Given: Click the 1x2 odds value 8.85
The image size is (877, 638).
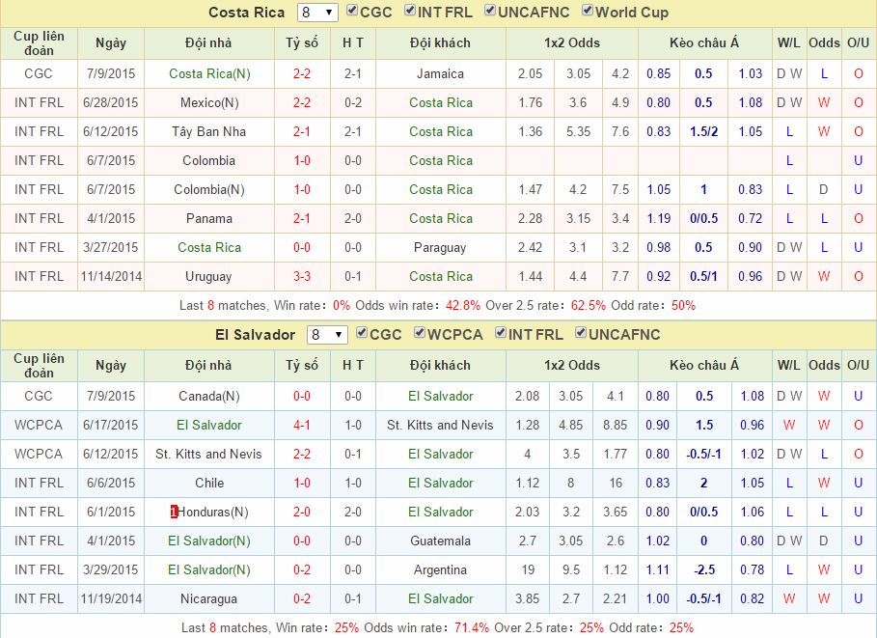Looking at the screenshot, I should [615, 425].
